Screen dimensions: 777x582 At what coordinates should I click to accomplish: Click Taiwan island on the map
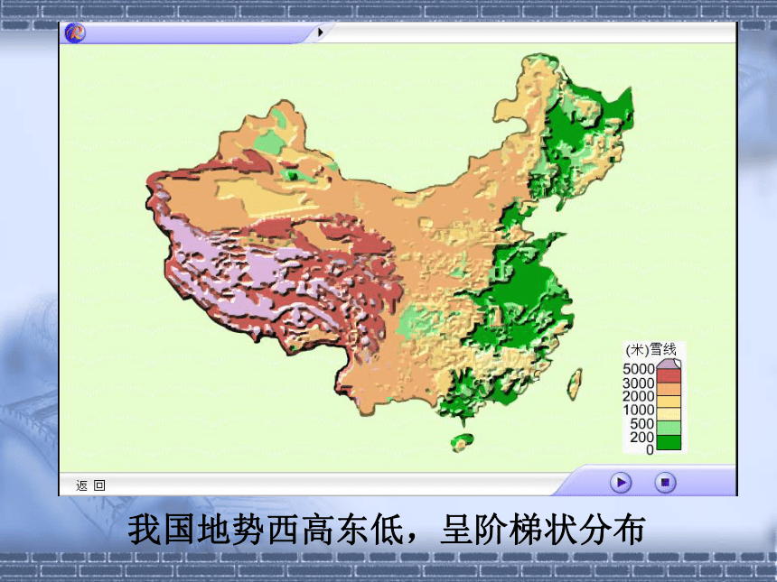(x=575, y=383)
